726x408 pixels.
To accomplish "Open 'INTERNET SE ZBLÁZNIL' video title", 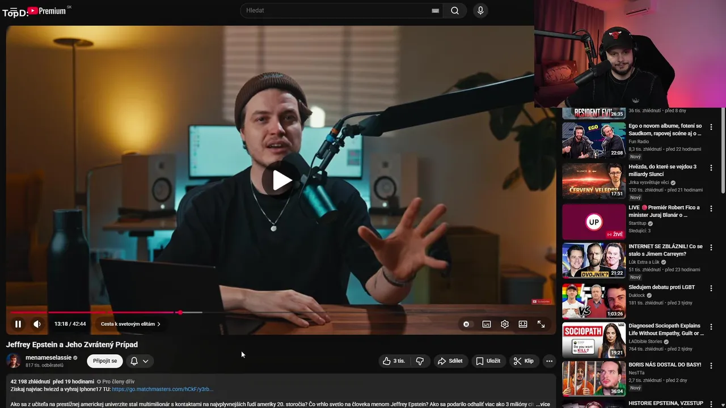I will click(x=665, y=250).
